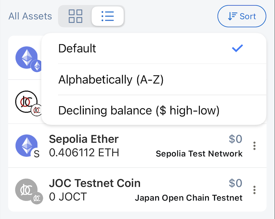This screenshot has width=275, height=219.
Task: Sort assets Alphabetically (A-Z)
Action: tap(111, 80)
